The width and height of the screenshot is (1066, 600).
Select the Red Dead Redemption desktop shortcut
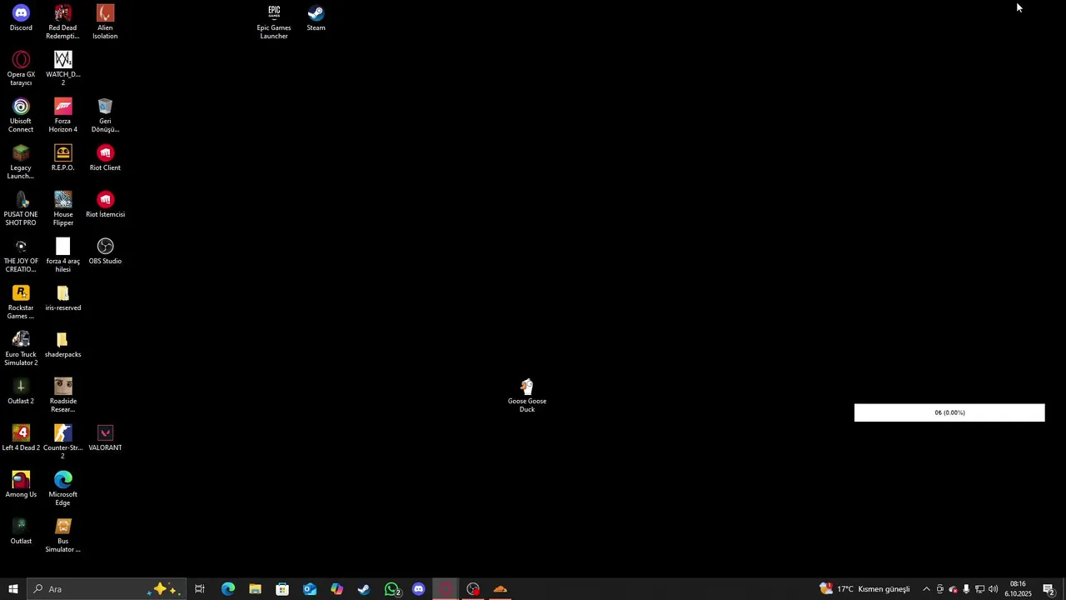coord(62,22)
